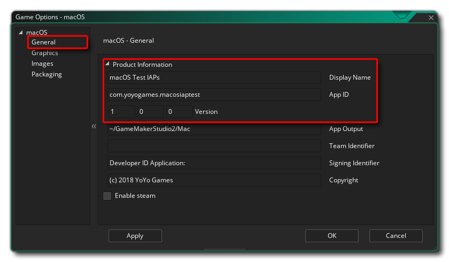Focus the empty Team Identifier field
449x262 pixels.
coord(214,146)
